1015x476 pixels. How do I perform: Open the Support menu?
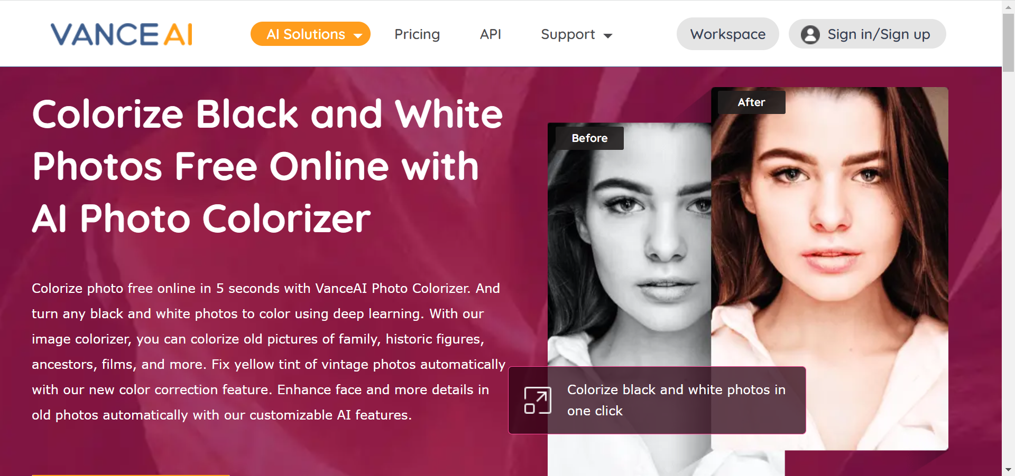(576, 34)
